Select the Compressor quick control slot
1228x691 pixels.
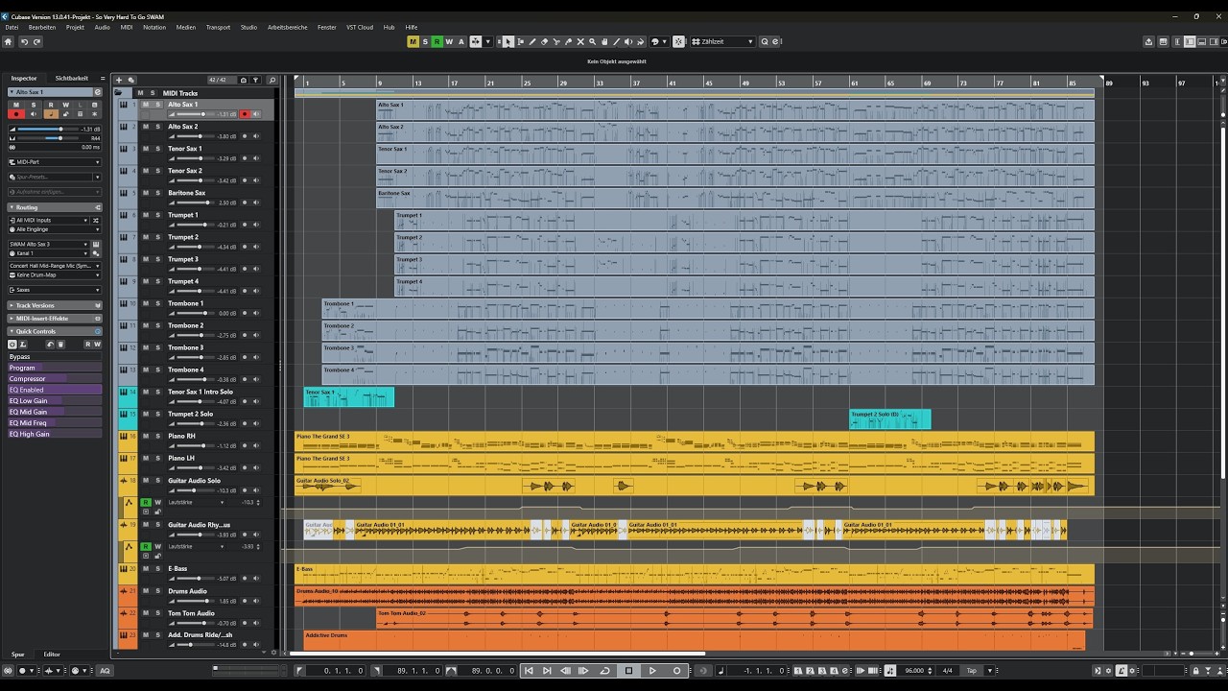click(55, 378)
